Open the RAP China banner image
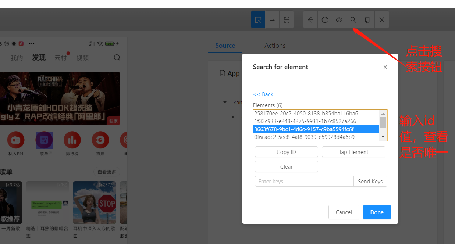Screen dimensions: 455x244 (x=60, y=98)
